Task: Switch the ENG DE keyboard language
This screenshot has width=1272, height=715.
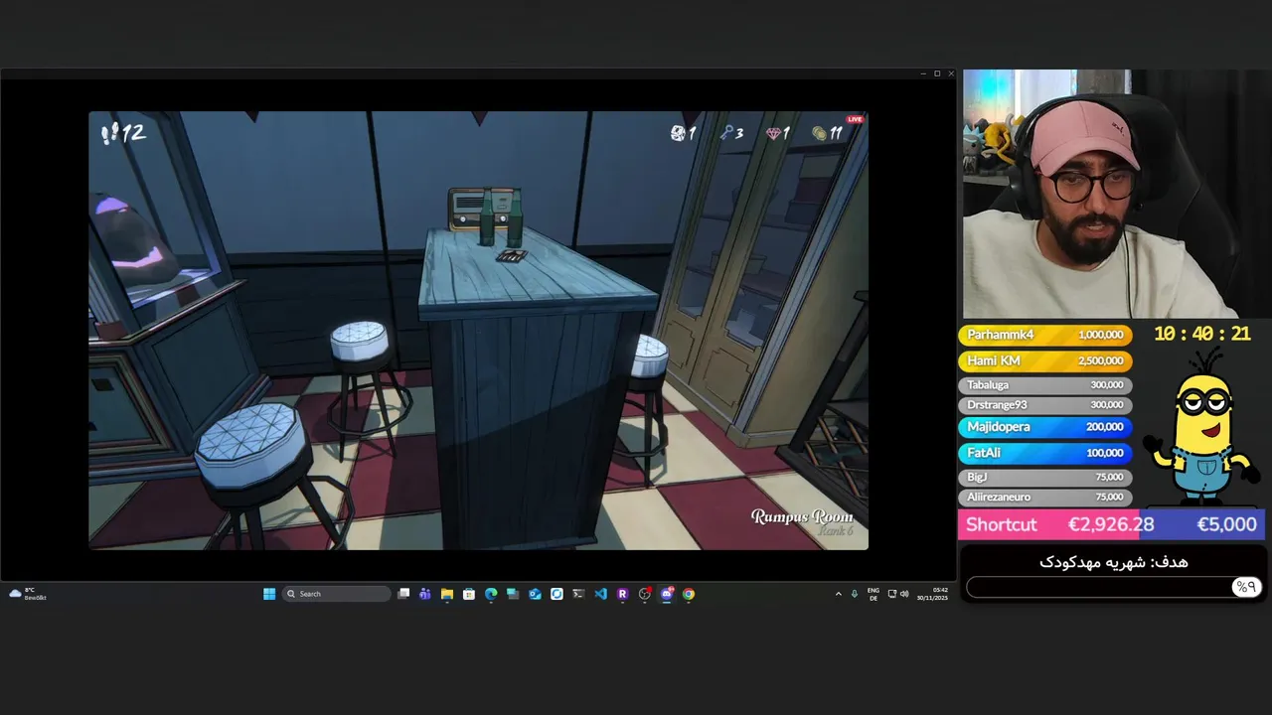Action: (874, 594)
